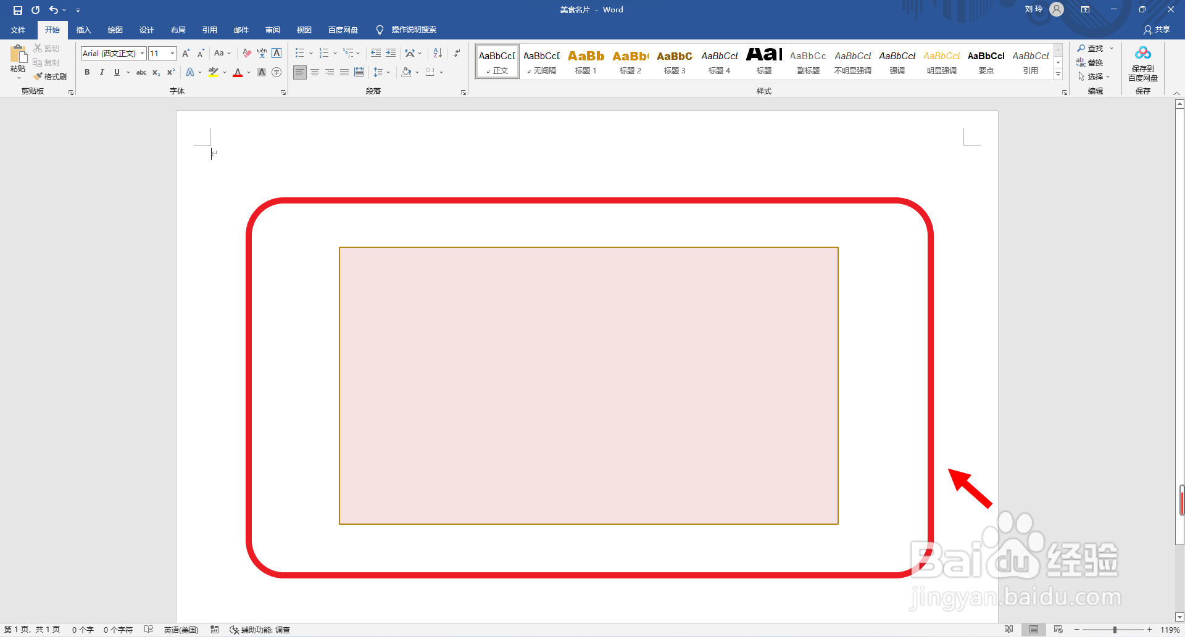Click the grow font size icon
The height and width of the screenshot is (637, 1185).
tap(186, 54)
